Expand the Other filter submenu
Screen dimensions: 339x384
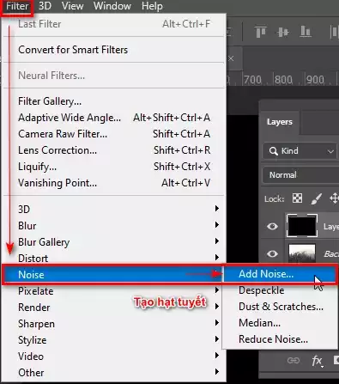(114, 373)
